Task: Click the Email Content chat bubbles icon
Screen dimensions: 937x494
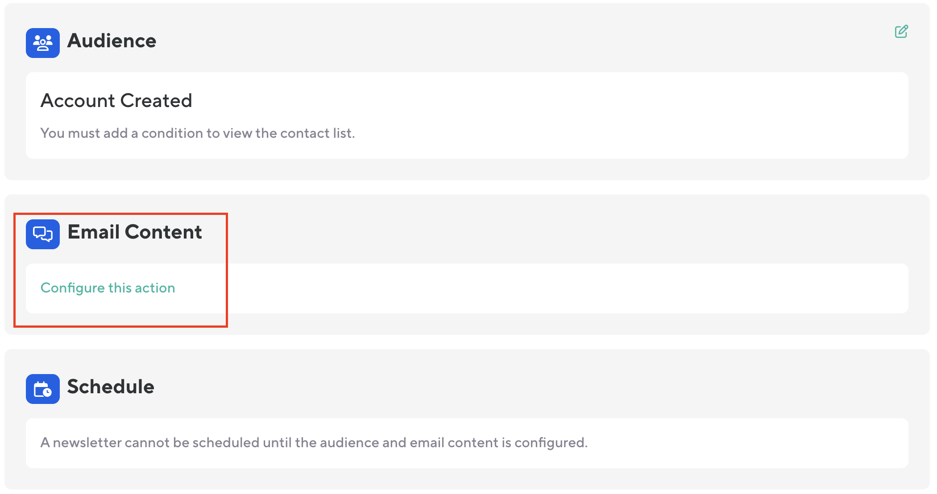Action: point(43,234)
